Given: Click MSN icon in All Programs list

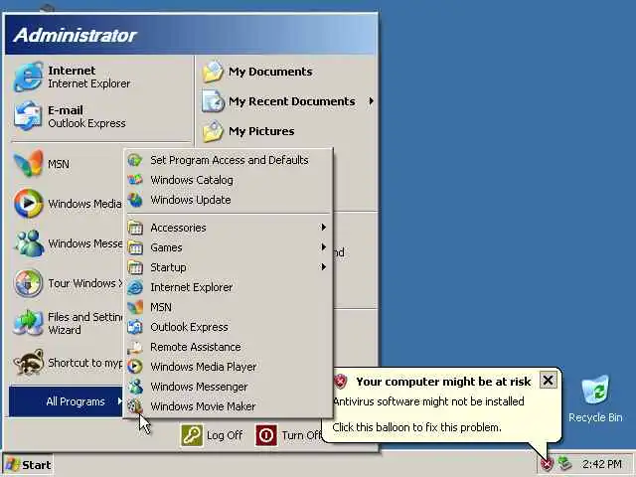Looking at the screenshot, I should click(135, 307).
